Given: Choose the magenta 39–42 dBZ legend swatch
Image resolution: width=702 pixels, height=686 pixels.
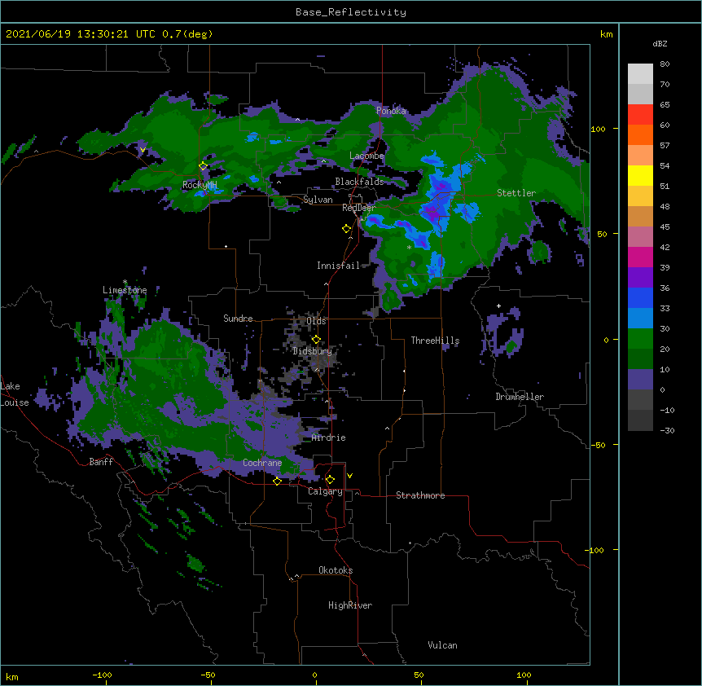Looking at the screenshot, I should (640, 257).
